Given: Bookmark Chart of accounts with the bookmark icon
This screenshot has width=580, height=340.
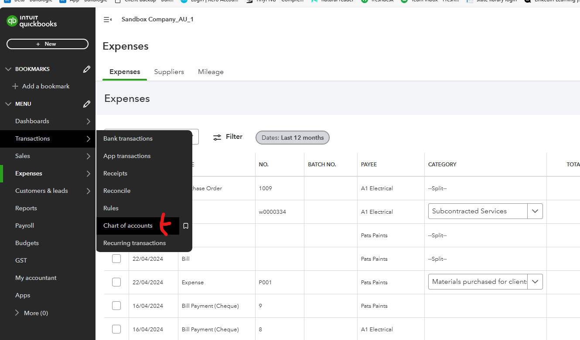Looking at the screenshot, I should click(x=186, y=226).
